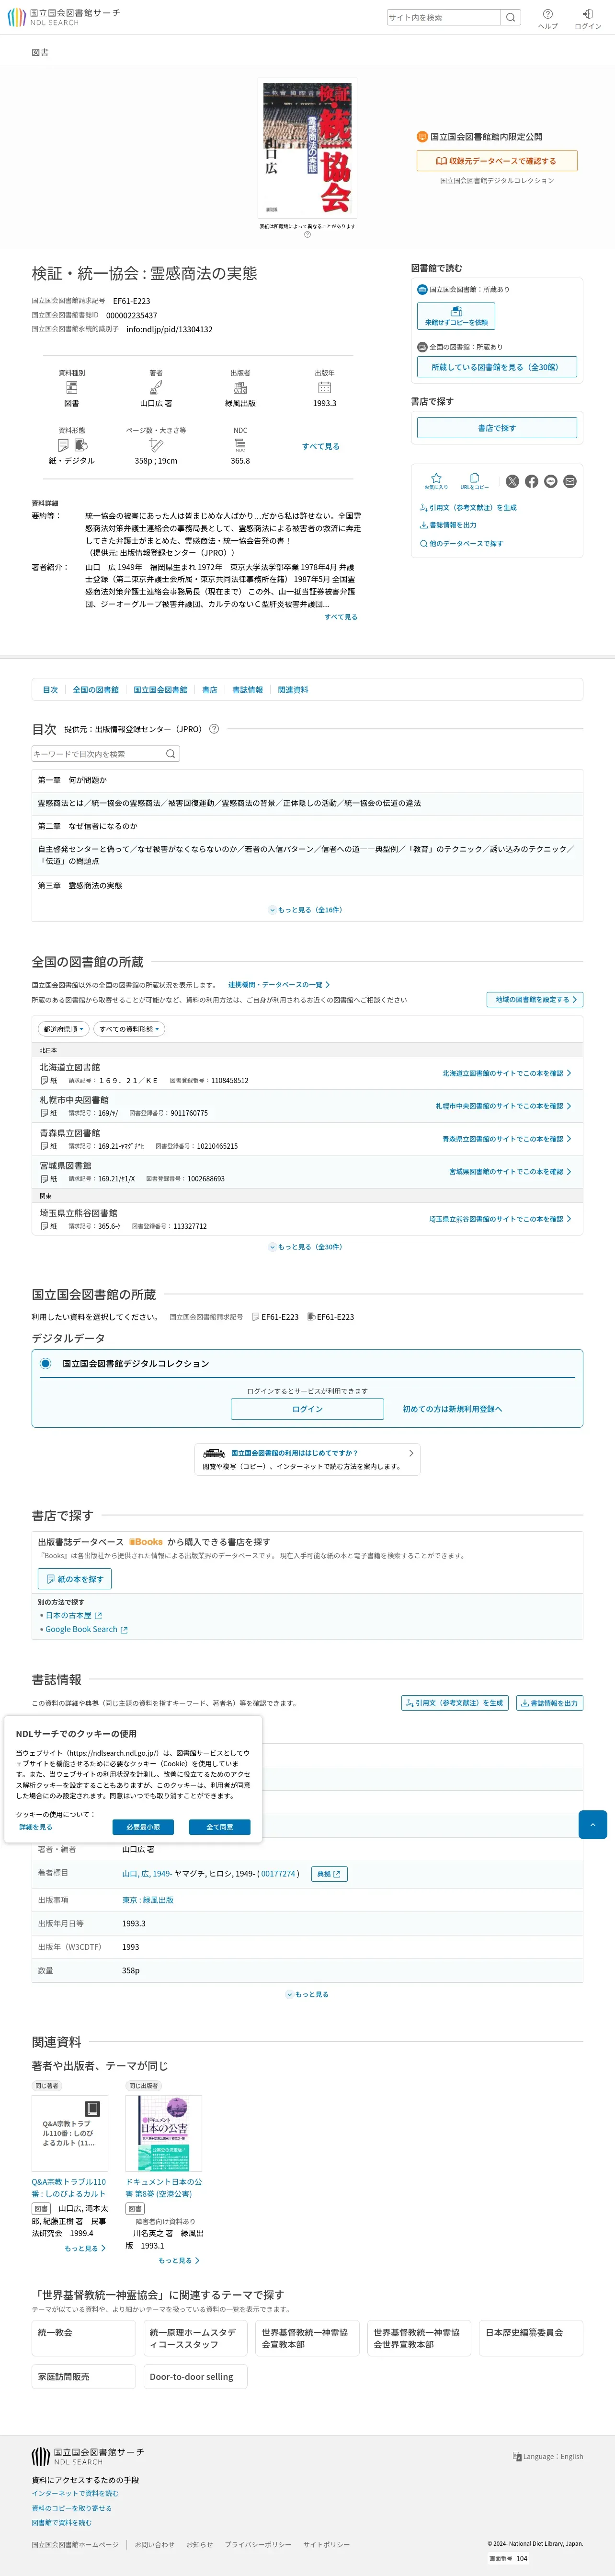Click help question mark under cover image
The image size is (615, 2576).
point(307,235)
